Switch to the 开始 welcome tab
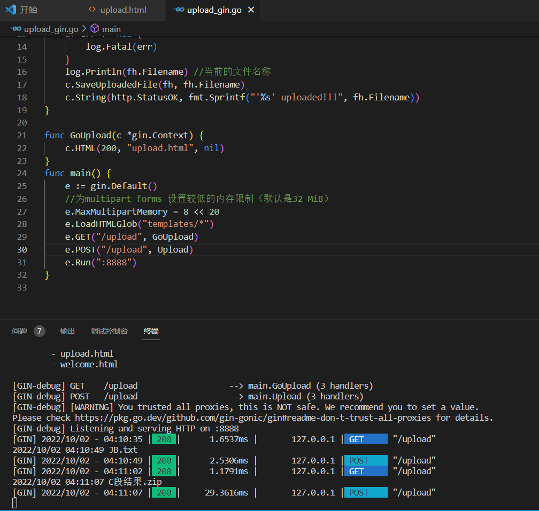Screen dimensions: 539x511 click(28, 10)
